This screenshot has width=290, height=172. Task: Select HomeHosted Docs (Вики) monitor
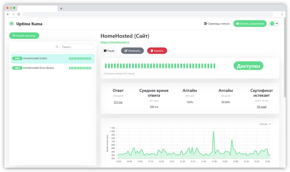53,68
